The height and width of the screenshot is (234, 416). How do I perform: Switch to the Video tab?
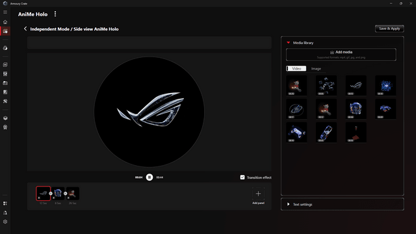click(x=296, y=68)
